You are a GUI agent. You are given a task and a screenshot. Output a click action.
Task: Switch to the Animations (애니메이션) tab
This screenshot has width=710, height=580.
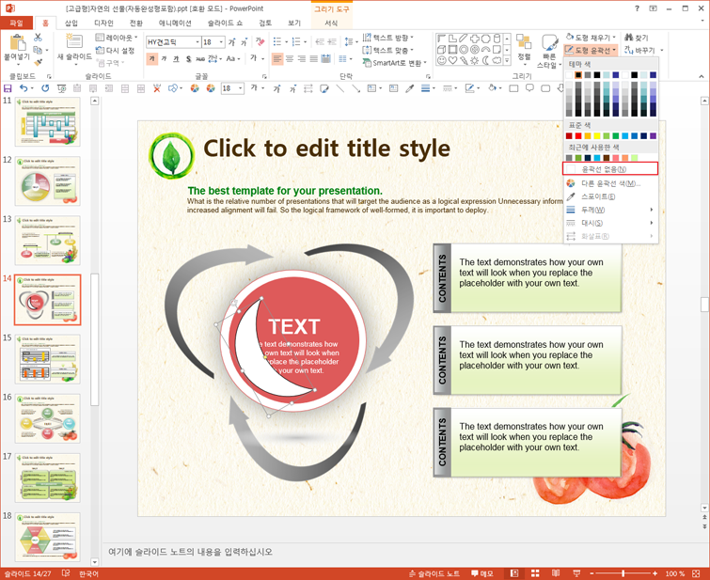tap(175, 23)
